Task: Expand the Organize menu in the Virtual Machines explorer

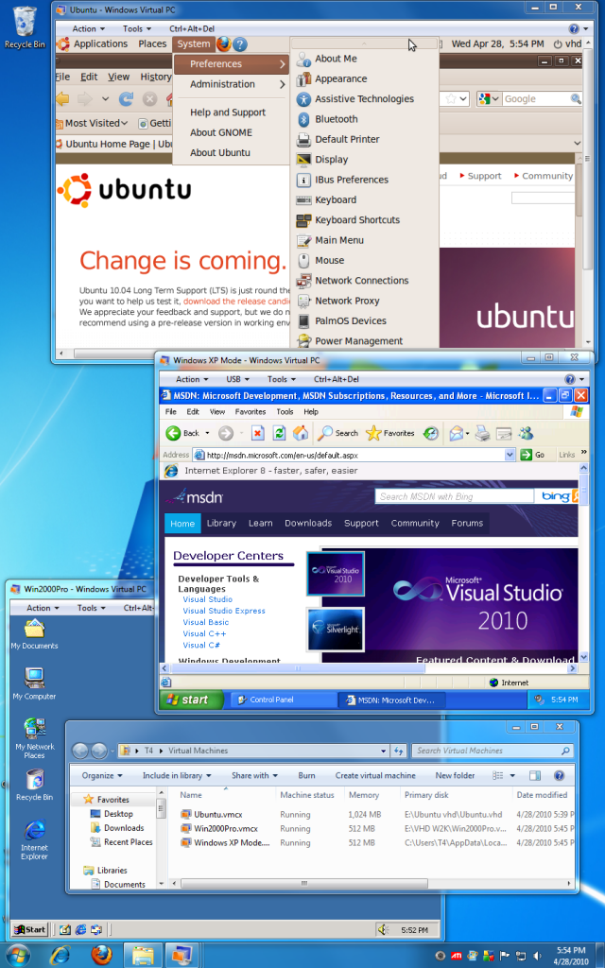Action: point(102,775)
